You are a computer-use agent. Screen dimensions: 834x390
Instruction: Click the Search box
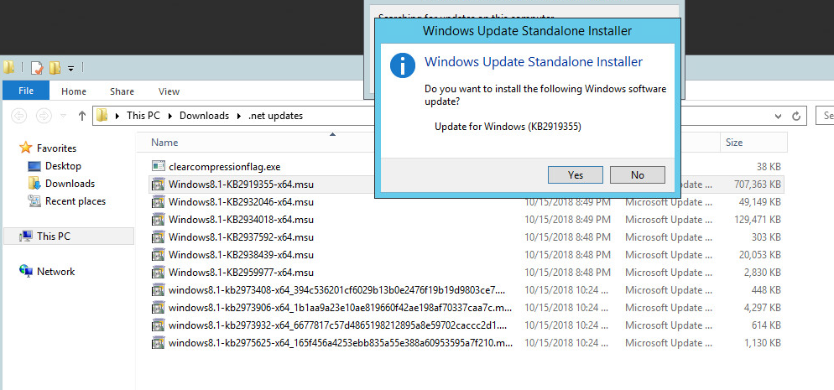click(825, 115)
